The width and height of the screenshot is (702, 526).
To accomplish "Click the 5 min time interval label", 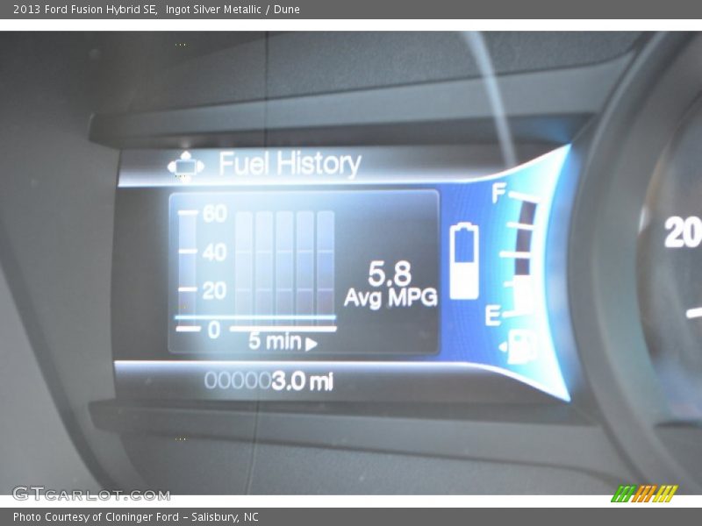I will 274,342.
